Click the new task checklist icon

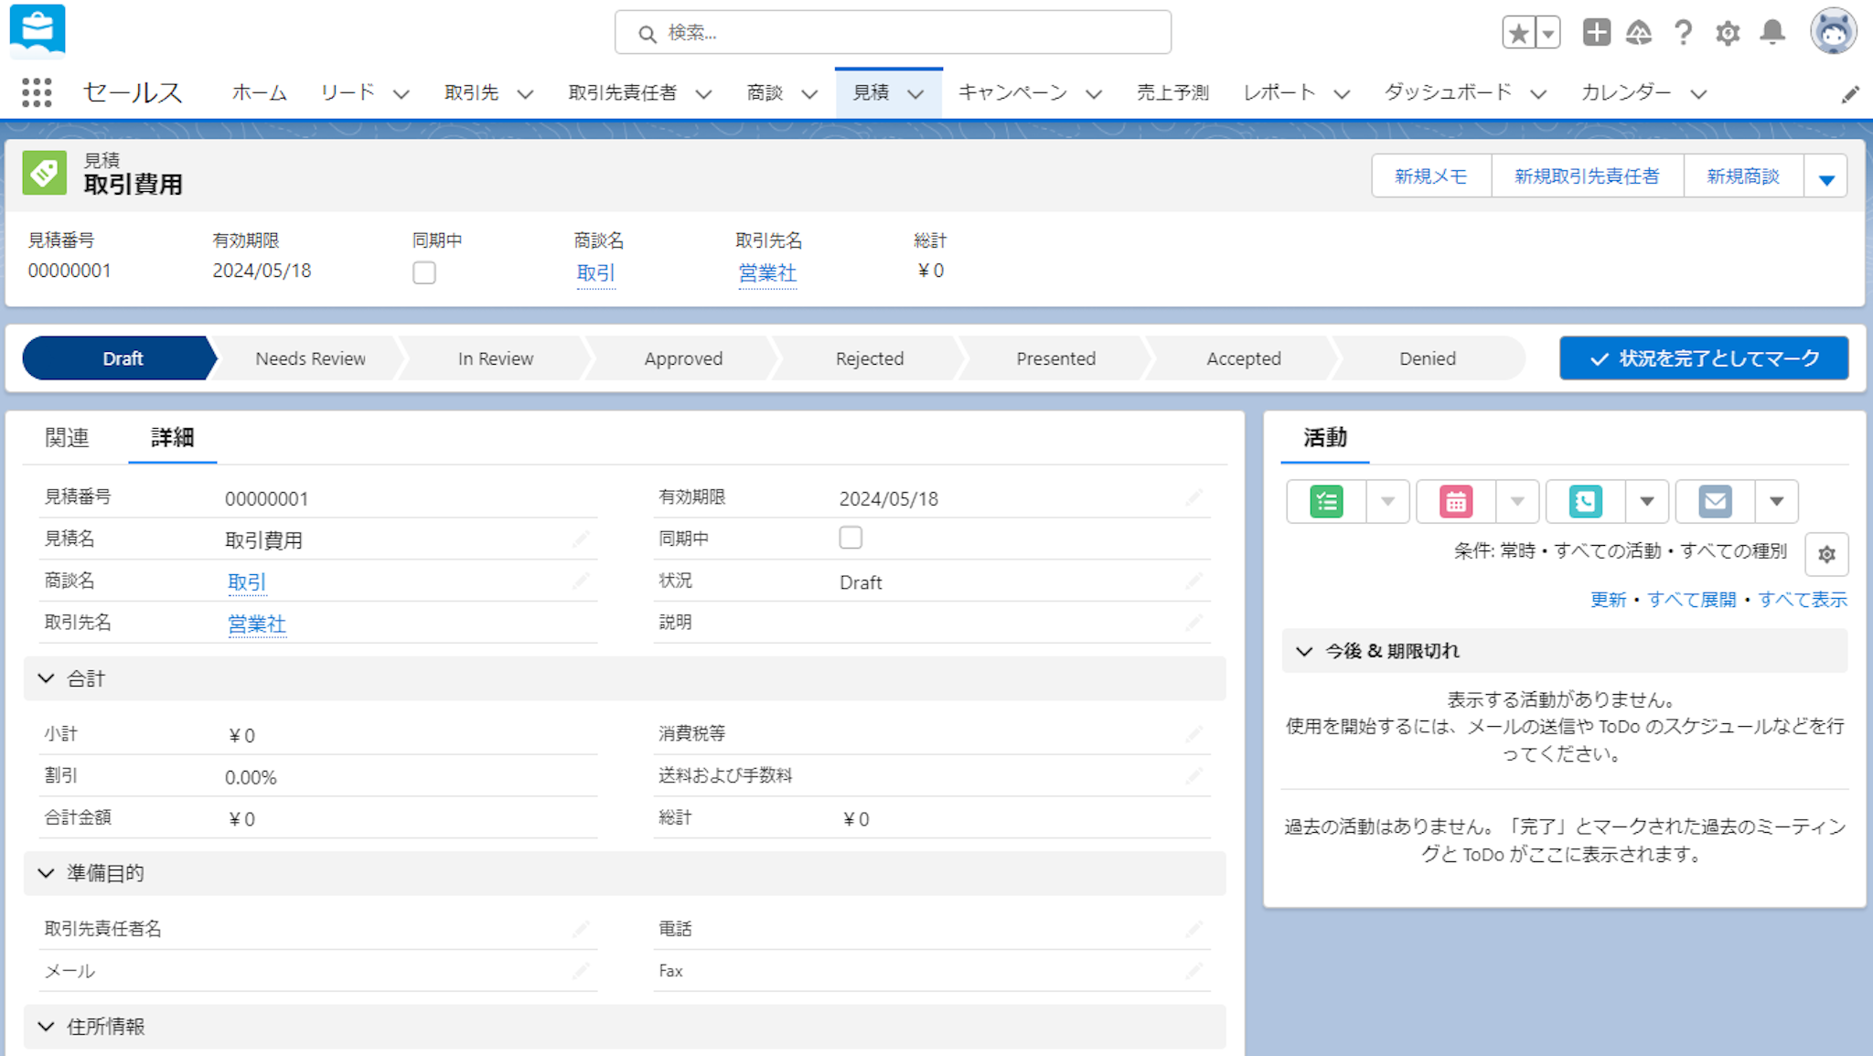(x=1326, y=501)
